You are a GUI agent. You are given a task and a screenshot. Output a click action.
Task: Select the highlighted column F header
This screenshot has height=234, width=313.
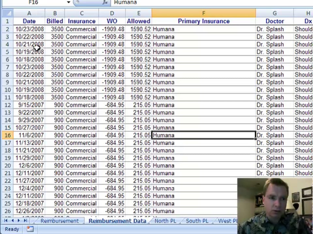pyautogui.click(x=203, y=13)
